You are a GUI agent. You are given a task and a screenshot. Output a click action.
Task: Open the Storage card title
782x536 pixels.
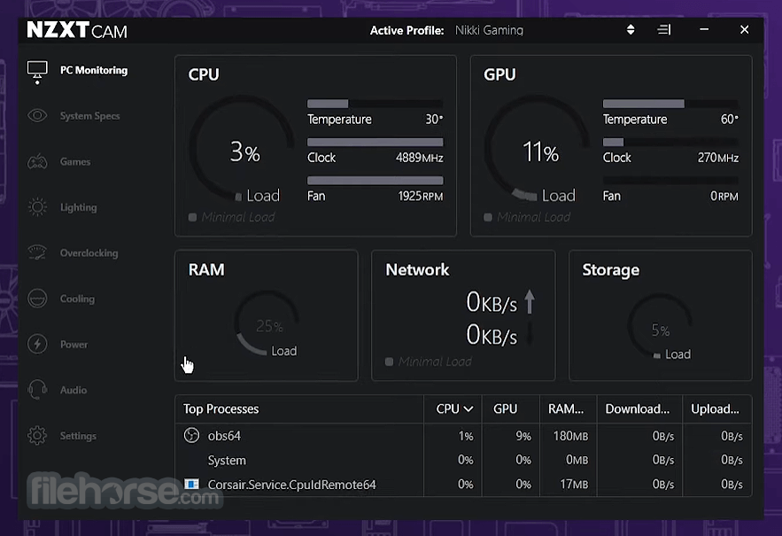click(x=611, y=270)
